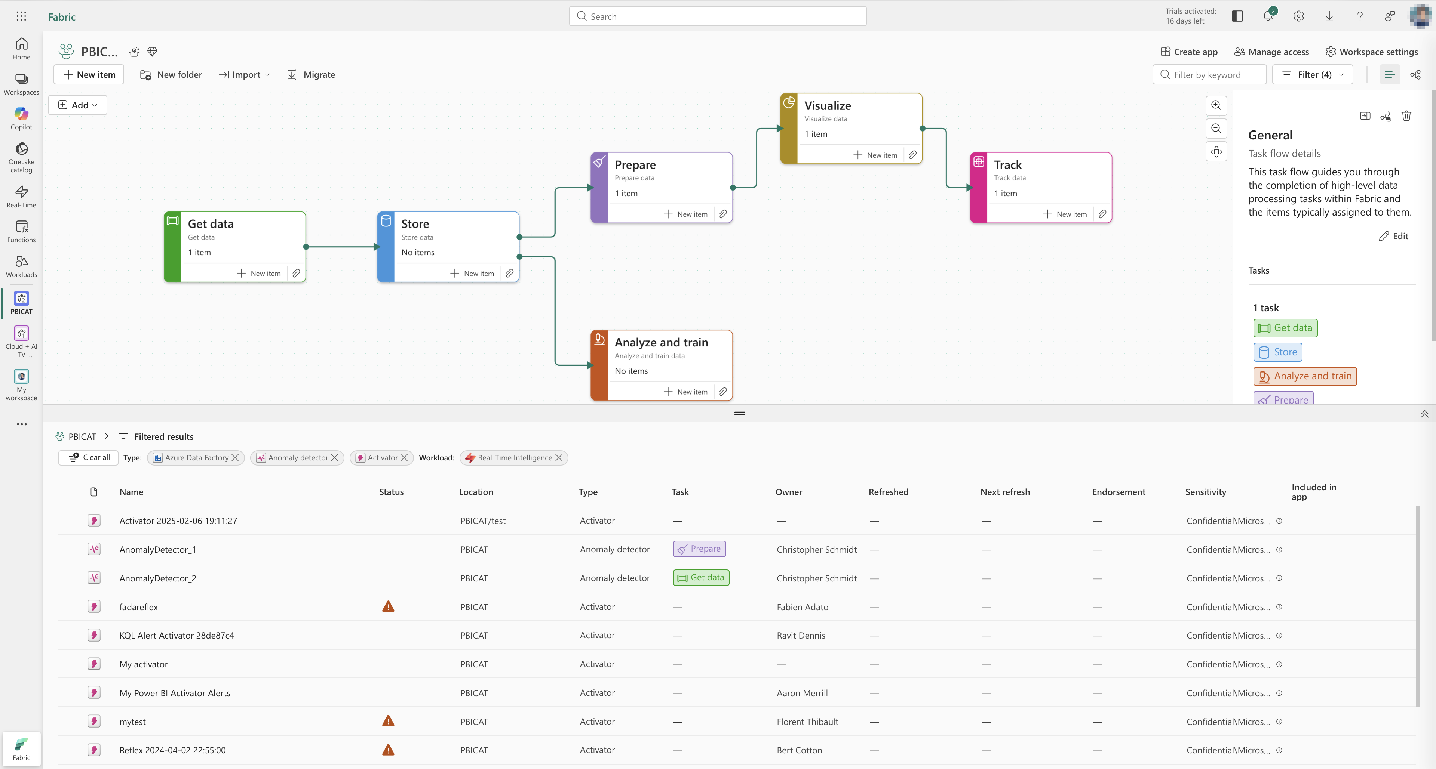Expand breadcrumb chevron after PBICAT
The height and width of the screenshot is (769, 1436).
(107, 436)
